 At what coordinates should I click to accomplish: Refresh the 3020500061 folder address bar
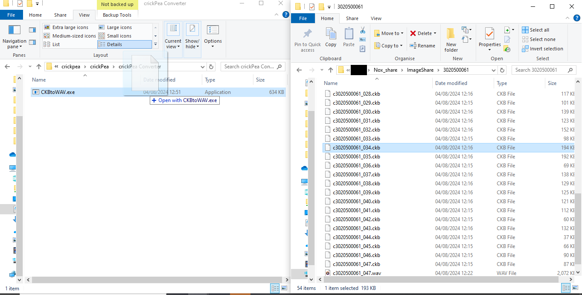[x=502, y=70]
